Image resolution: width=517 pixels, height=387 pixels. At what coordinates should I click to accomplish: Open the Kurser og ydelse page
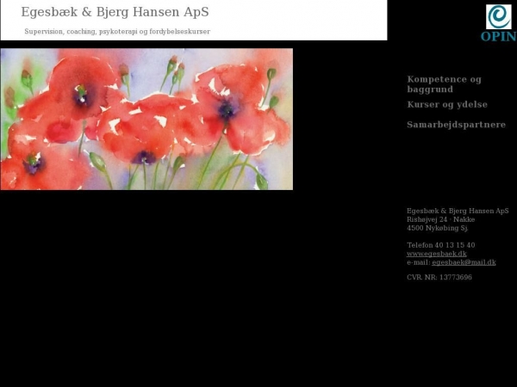pos(447,105)
